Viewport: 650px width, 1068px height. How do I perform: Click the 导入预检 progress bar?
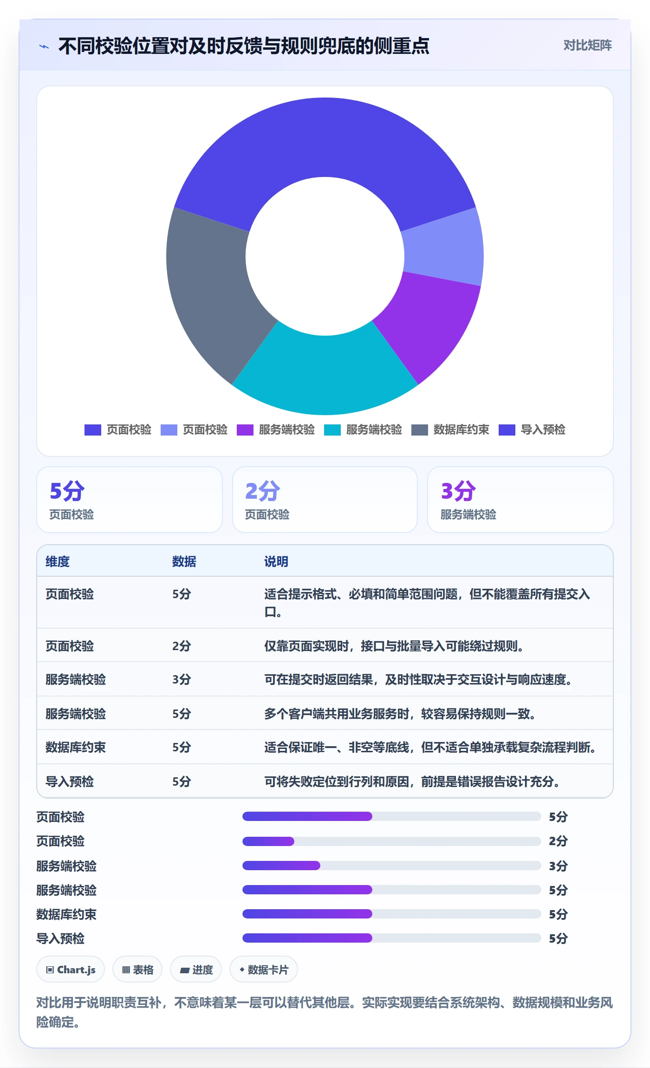(x=391, y=938)
